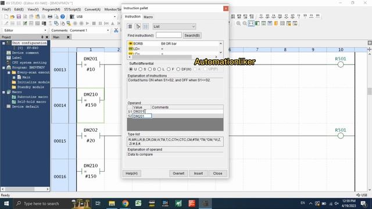The width and height of the screenshot is (372, 209).
Task: Open the Print preview icon
Action: [56, 17]
